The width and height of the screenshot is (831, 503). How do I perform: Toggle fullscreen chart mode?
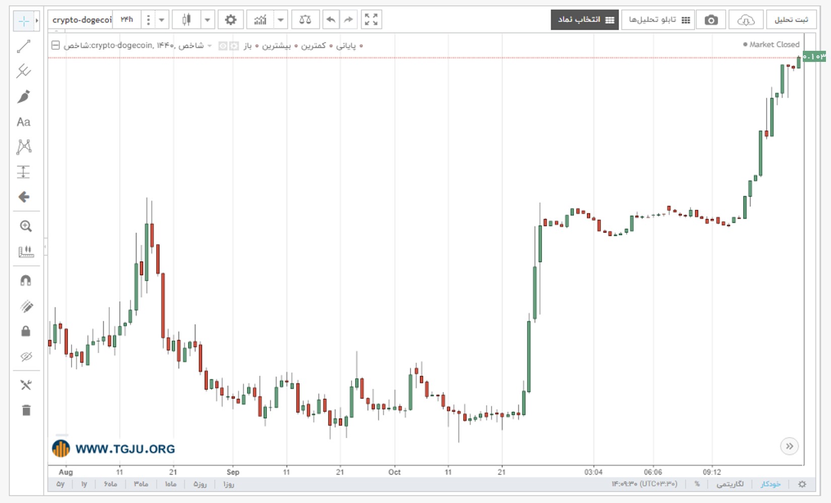click(371, 20)
